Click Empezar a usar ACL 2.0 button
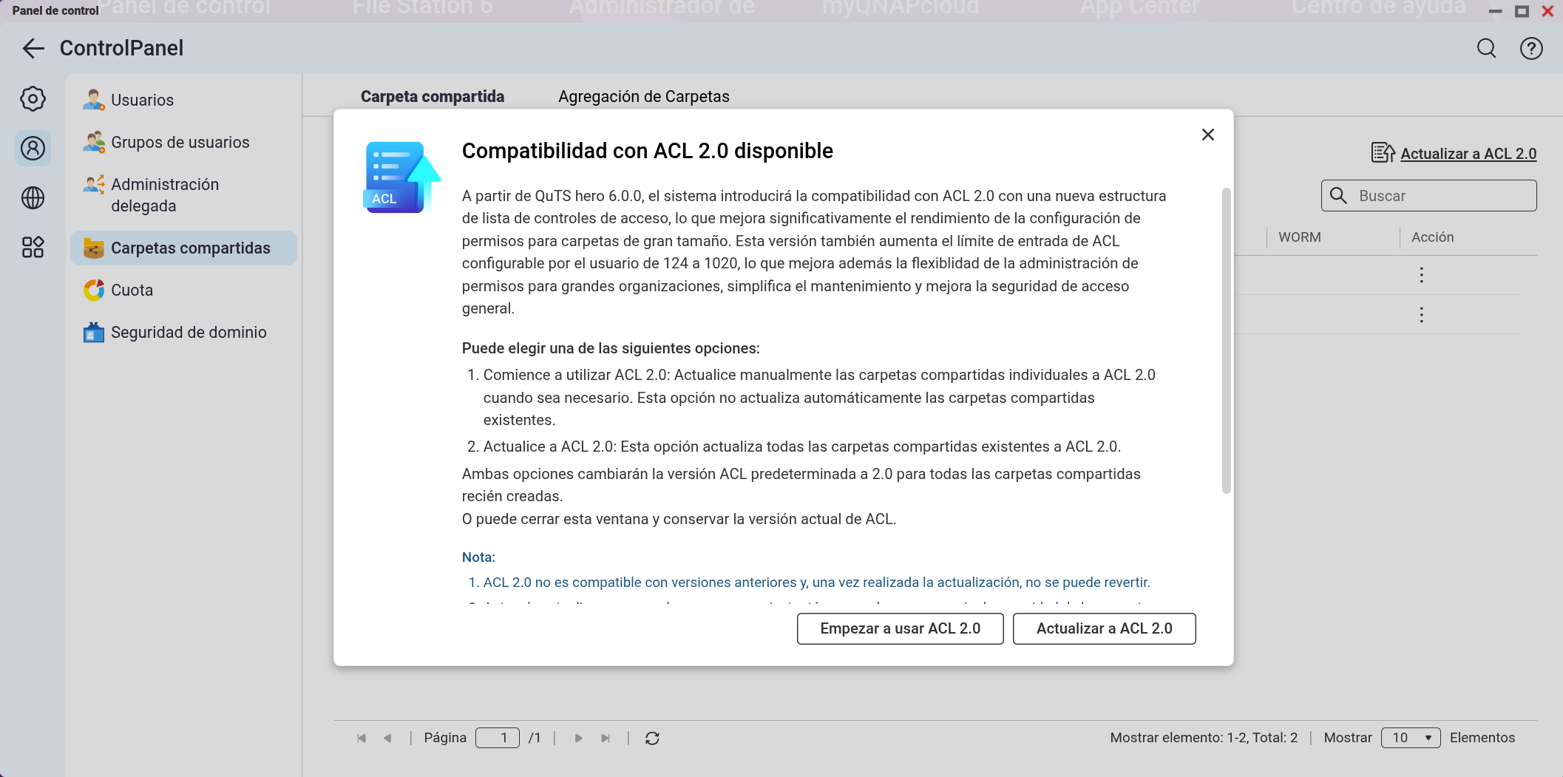The height and width of the screenshot is (777, 1563). pos(900,628)
